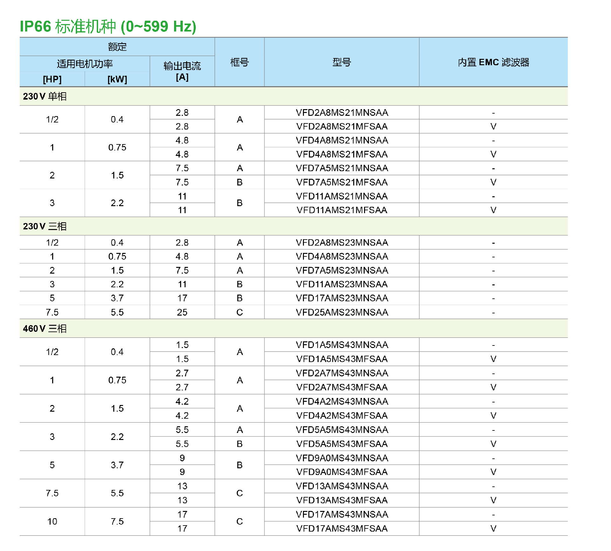Click the model number column header

[x=341, y=62]
